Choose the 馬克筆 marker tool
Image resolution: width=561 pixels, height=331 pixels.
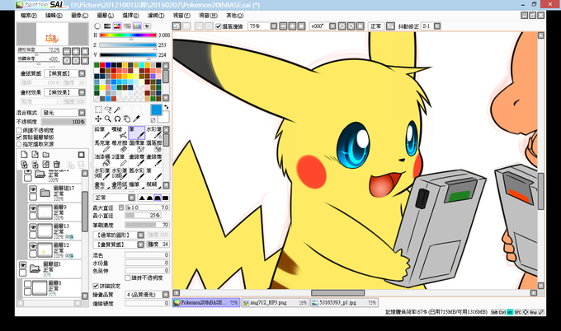coord(102,146)
